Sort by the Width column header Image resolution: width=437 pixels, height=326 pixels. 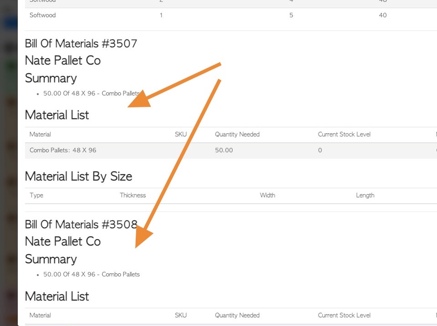pyautogui.click(x=267, y=195)
